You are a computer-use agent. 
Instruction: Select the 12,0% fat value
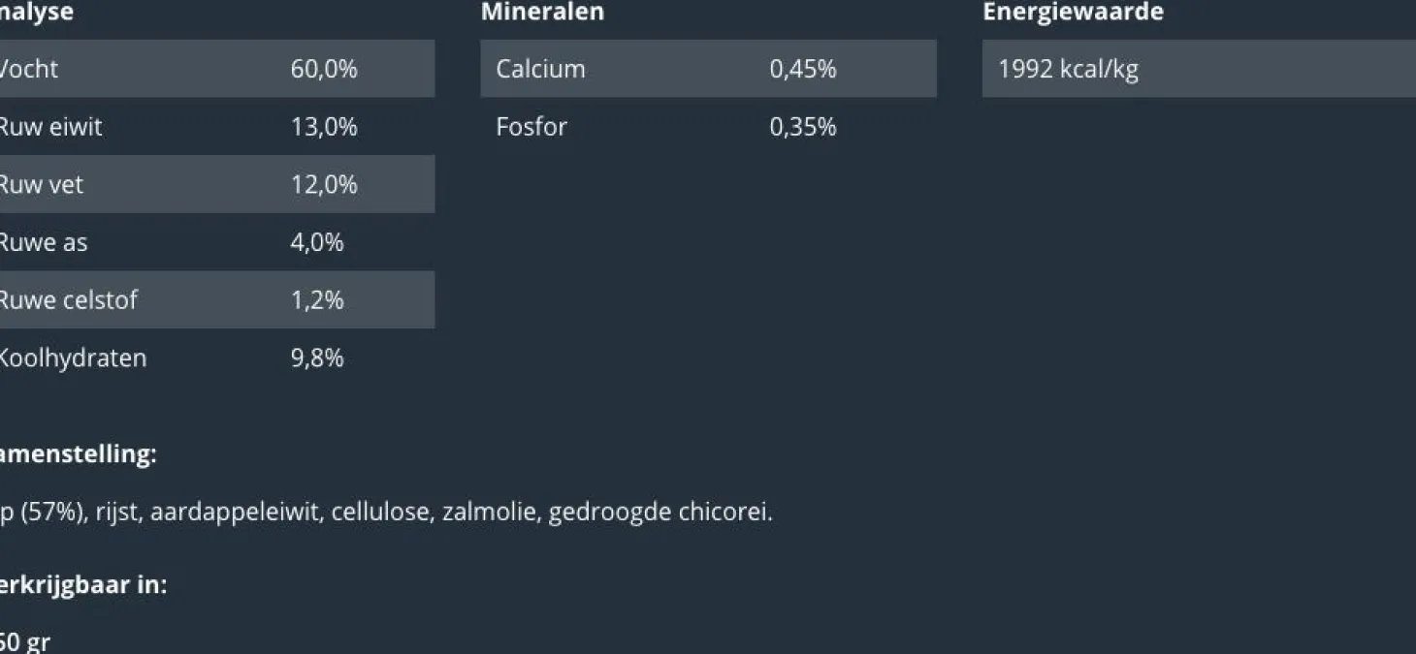[x=324, y=184]
